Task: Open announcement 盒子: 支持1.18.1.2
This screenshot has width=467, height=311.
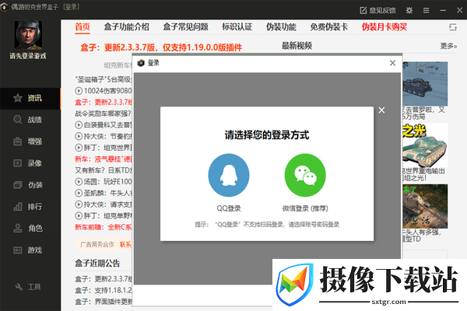Action: [103, 290]
